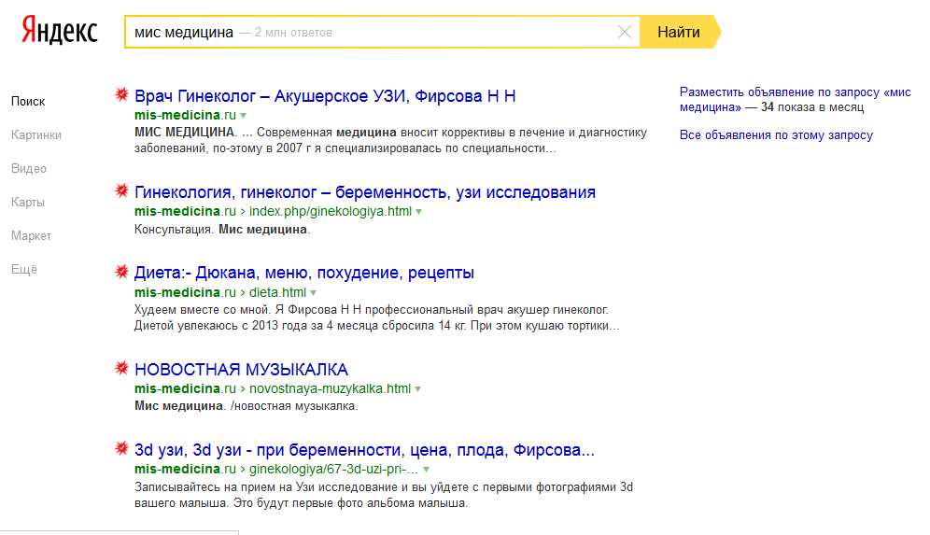Image resolution: width=930 pixels, height=535 pixels.
Task: Click 'dieta.html' green URL path
Action: tap(277, 292)
